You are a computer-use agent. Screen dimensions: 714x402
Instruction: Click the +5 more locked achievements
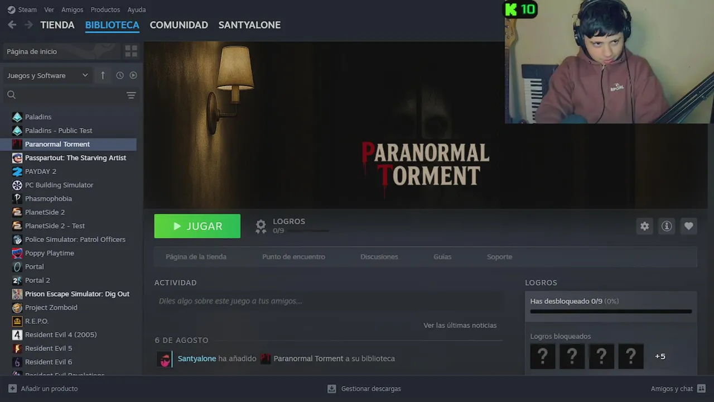point(660,356)
